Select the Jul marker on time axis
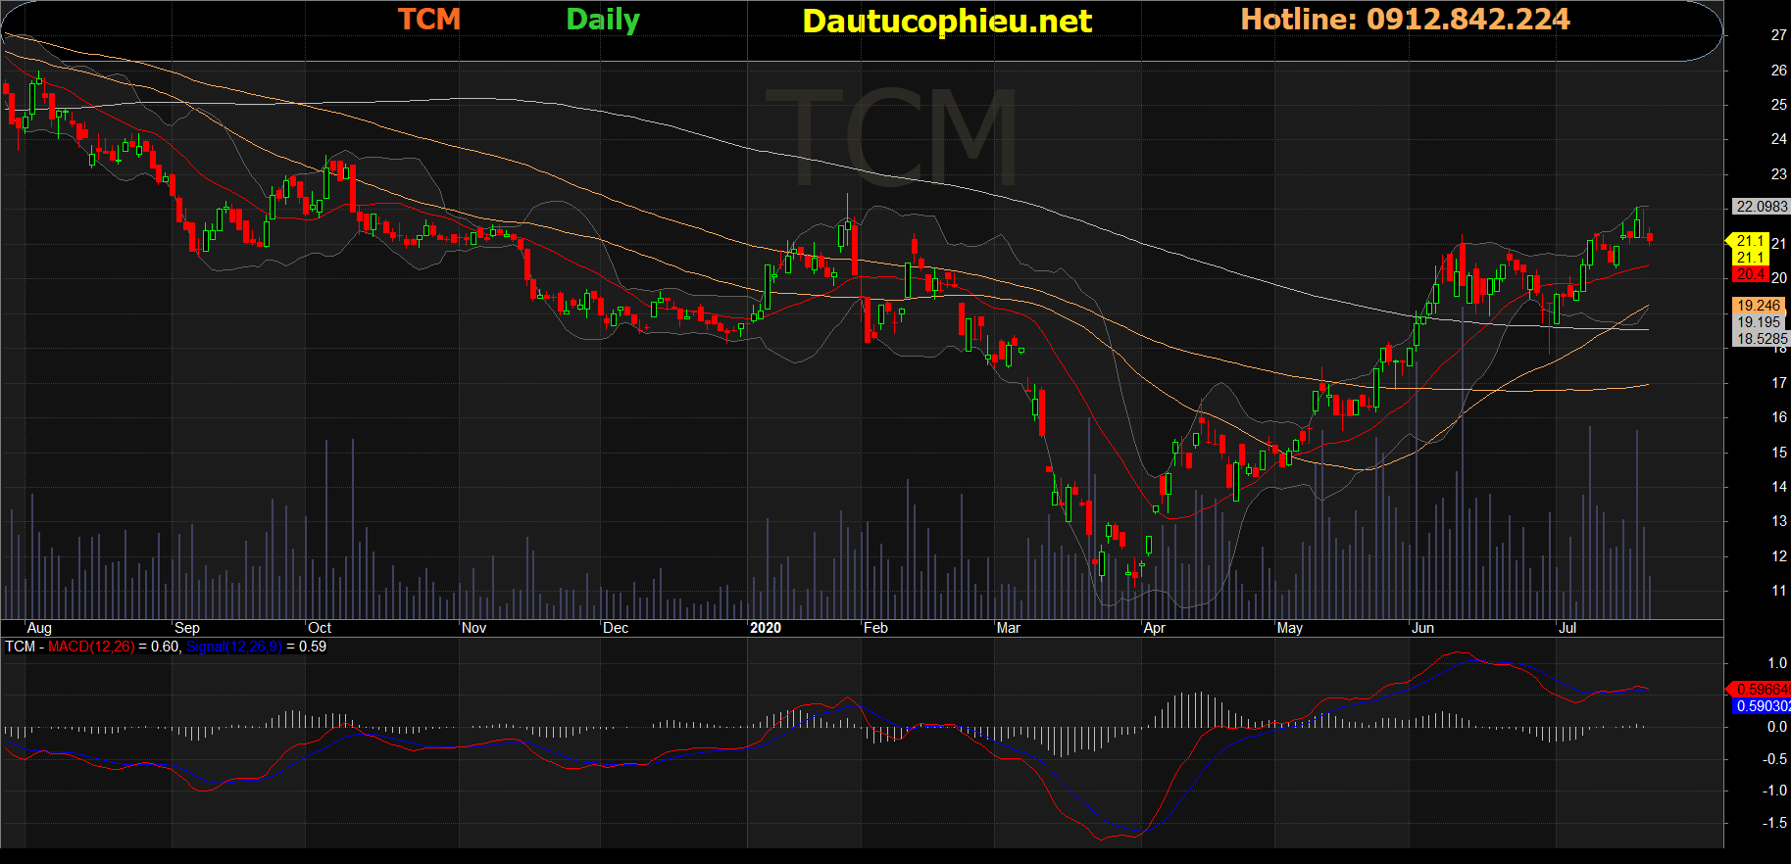Image resolution: width=1791 pixels, height=864 pixels. [1567, 628]
